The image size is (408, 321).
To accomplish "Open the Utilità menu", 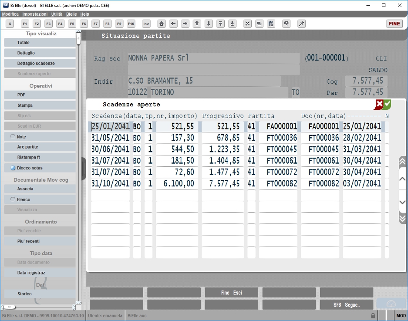I will pyautogui.click(x=57, y=14).
